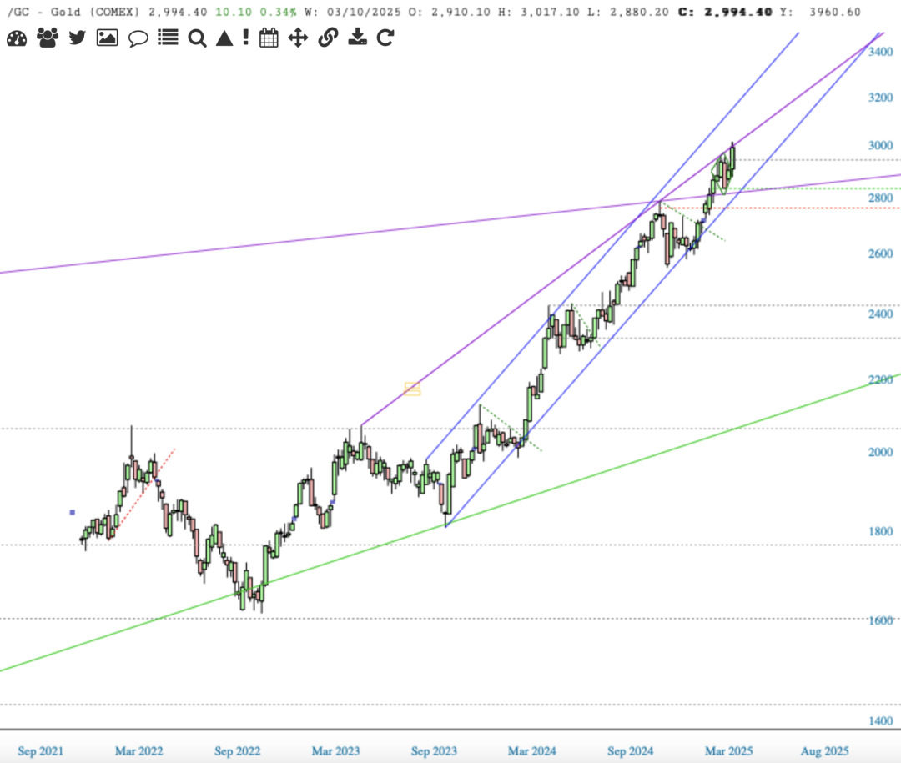
Task: Click the 1400 price axis label
Action: click(x=880, y=721)
